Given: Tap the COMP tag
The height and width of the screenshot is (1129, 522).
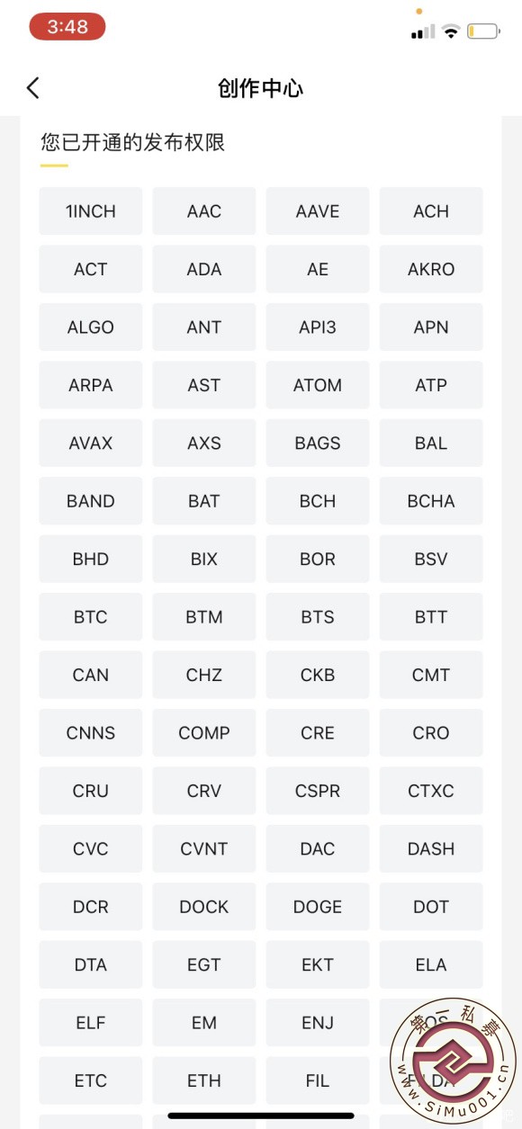Looking at the screenshot, I should [x=204, y=733].
